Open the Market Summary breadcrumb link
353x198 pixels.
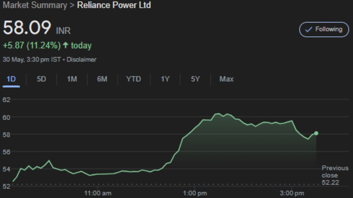35,5
